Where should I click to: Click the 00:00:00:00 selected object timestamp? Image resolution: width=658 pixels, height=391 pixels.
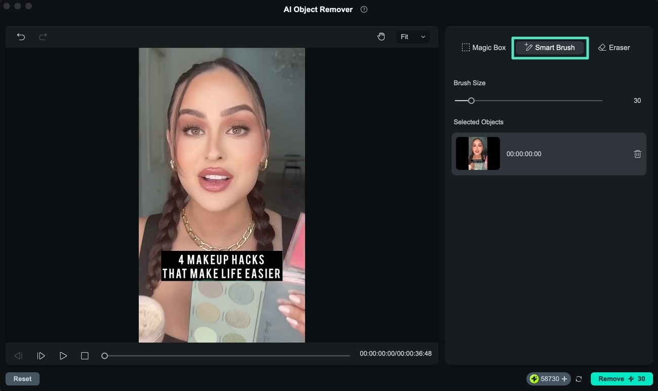point(524,154)
